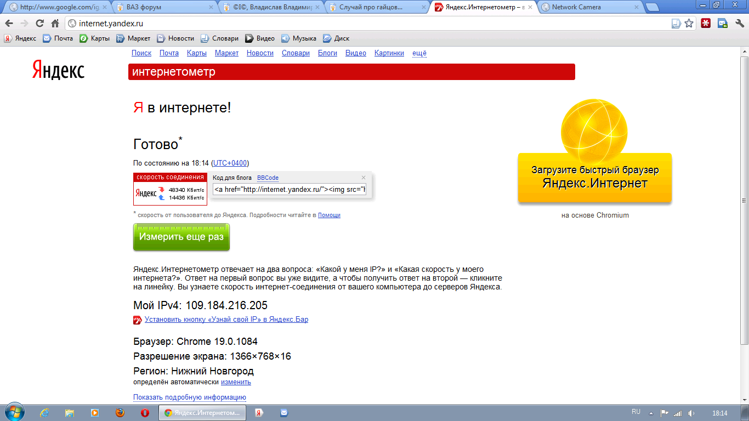Image resolution: width=749 pixels, height=421 pixels.
Task: Open the browser Home page icon
Action: (x=55, y=24)
